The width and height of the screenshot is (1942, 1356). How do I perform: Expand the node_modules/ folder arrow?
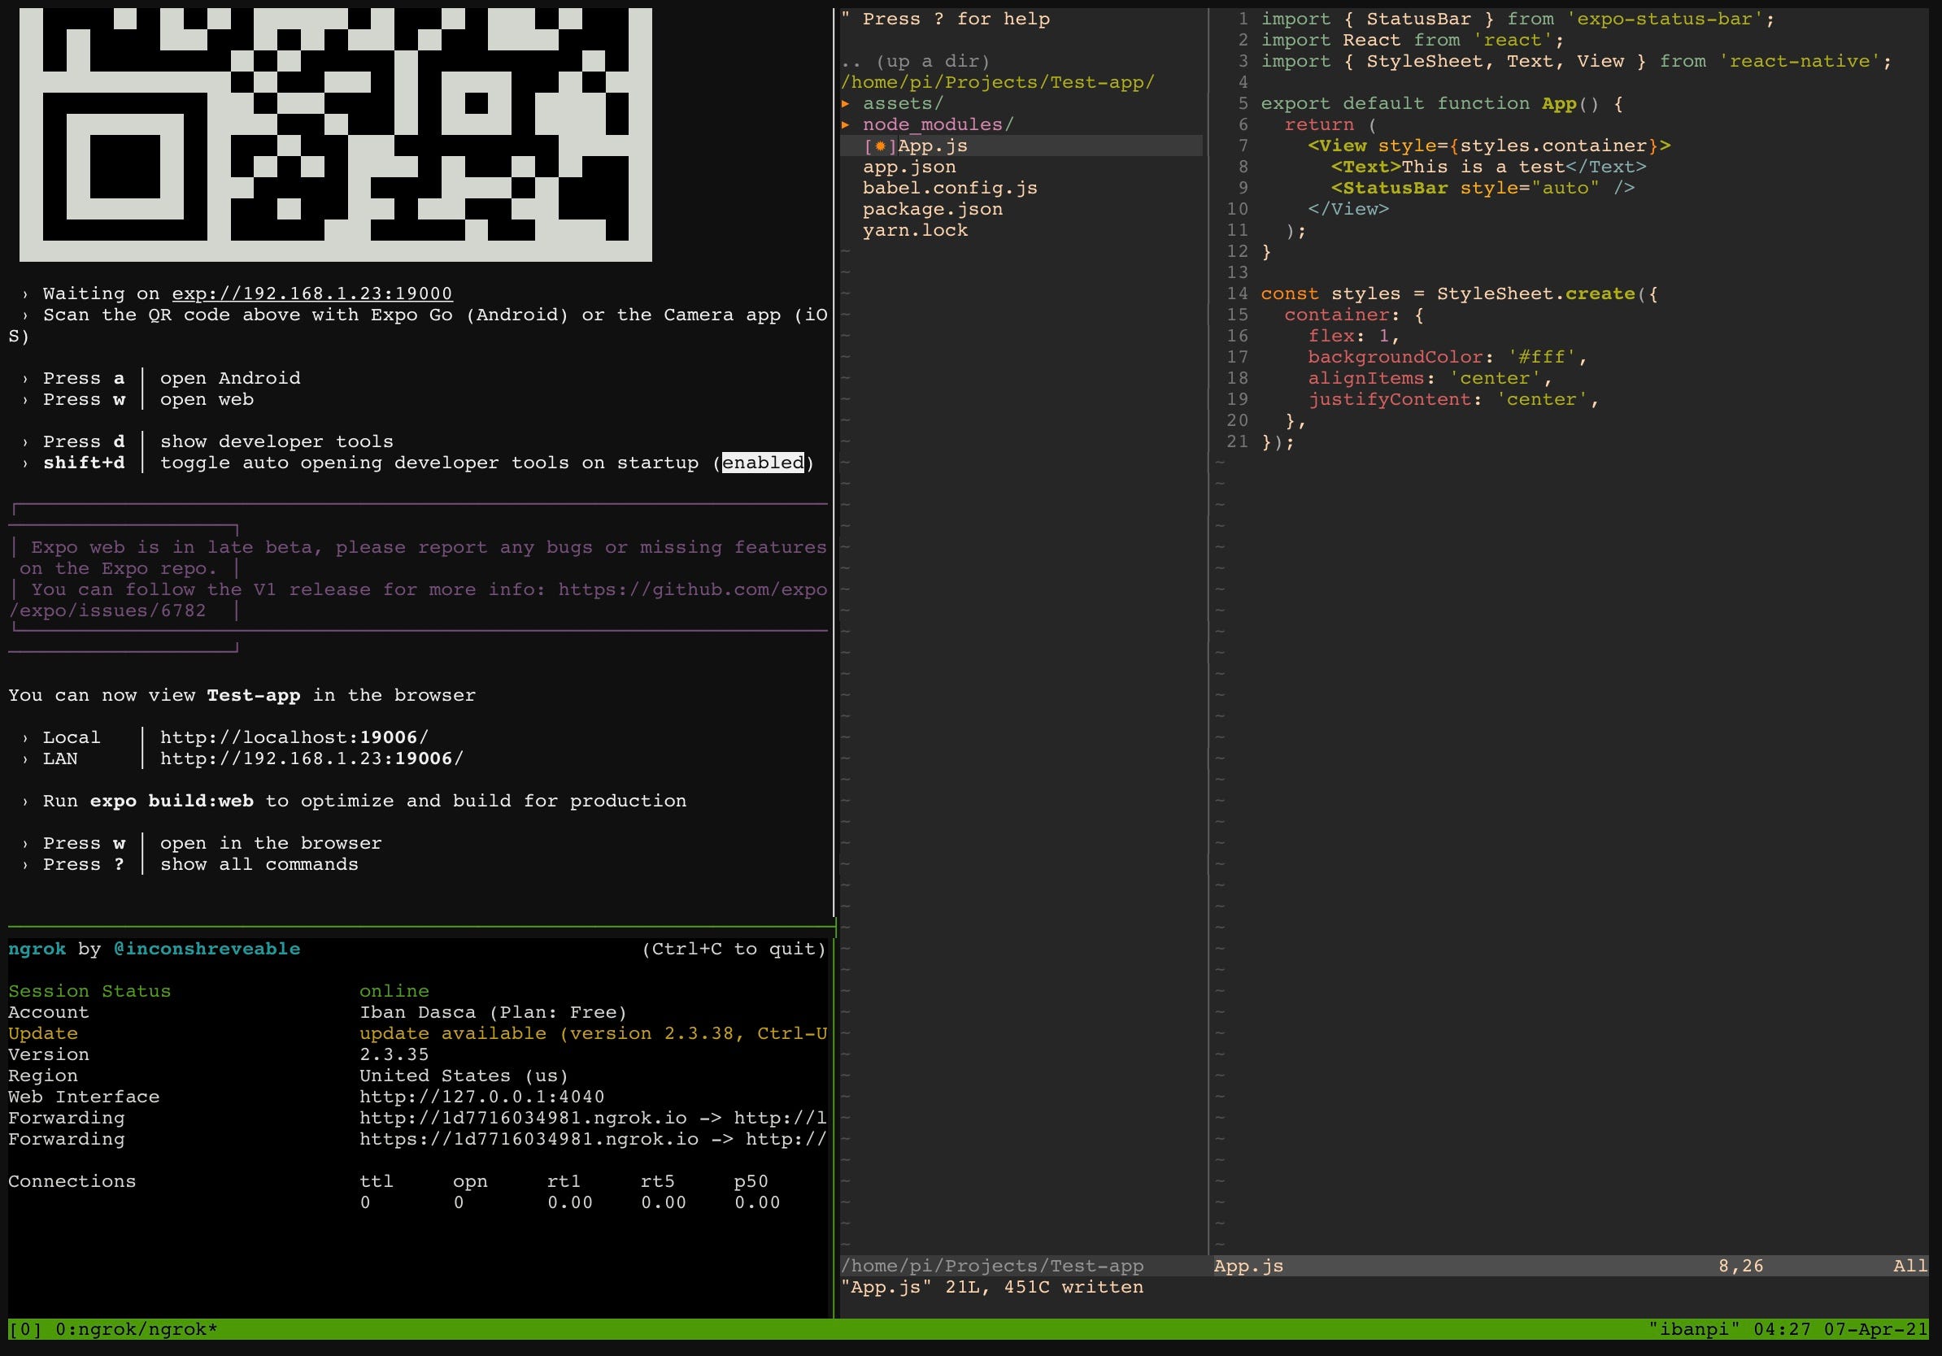845,124
